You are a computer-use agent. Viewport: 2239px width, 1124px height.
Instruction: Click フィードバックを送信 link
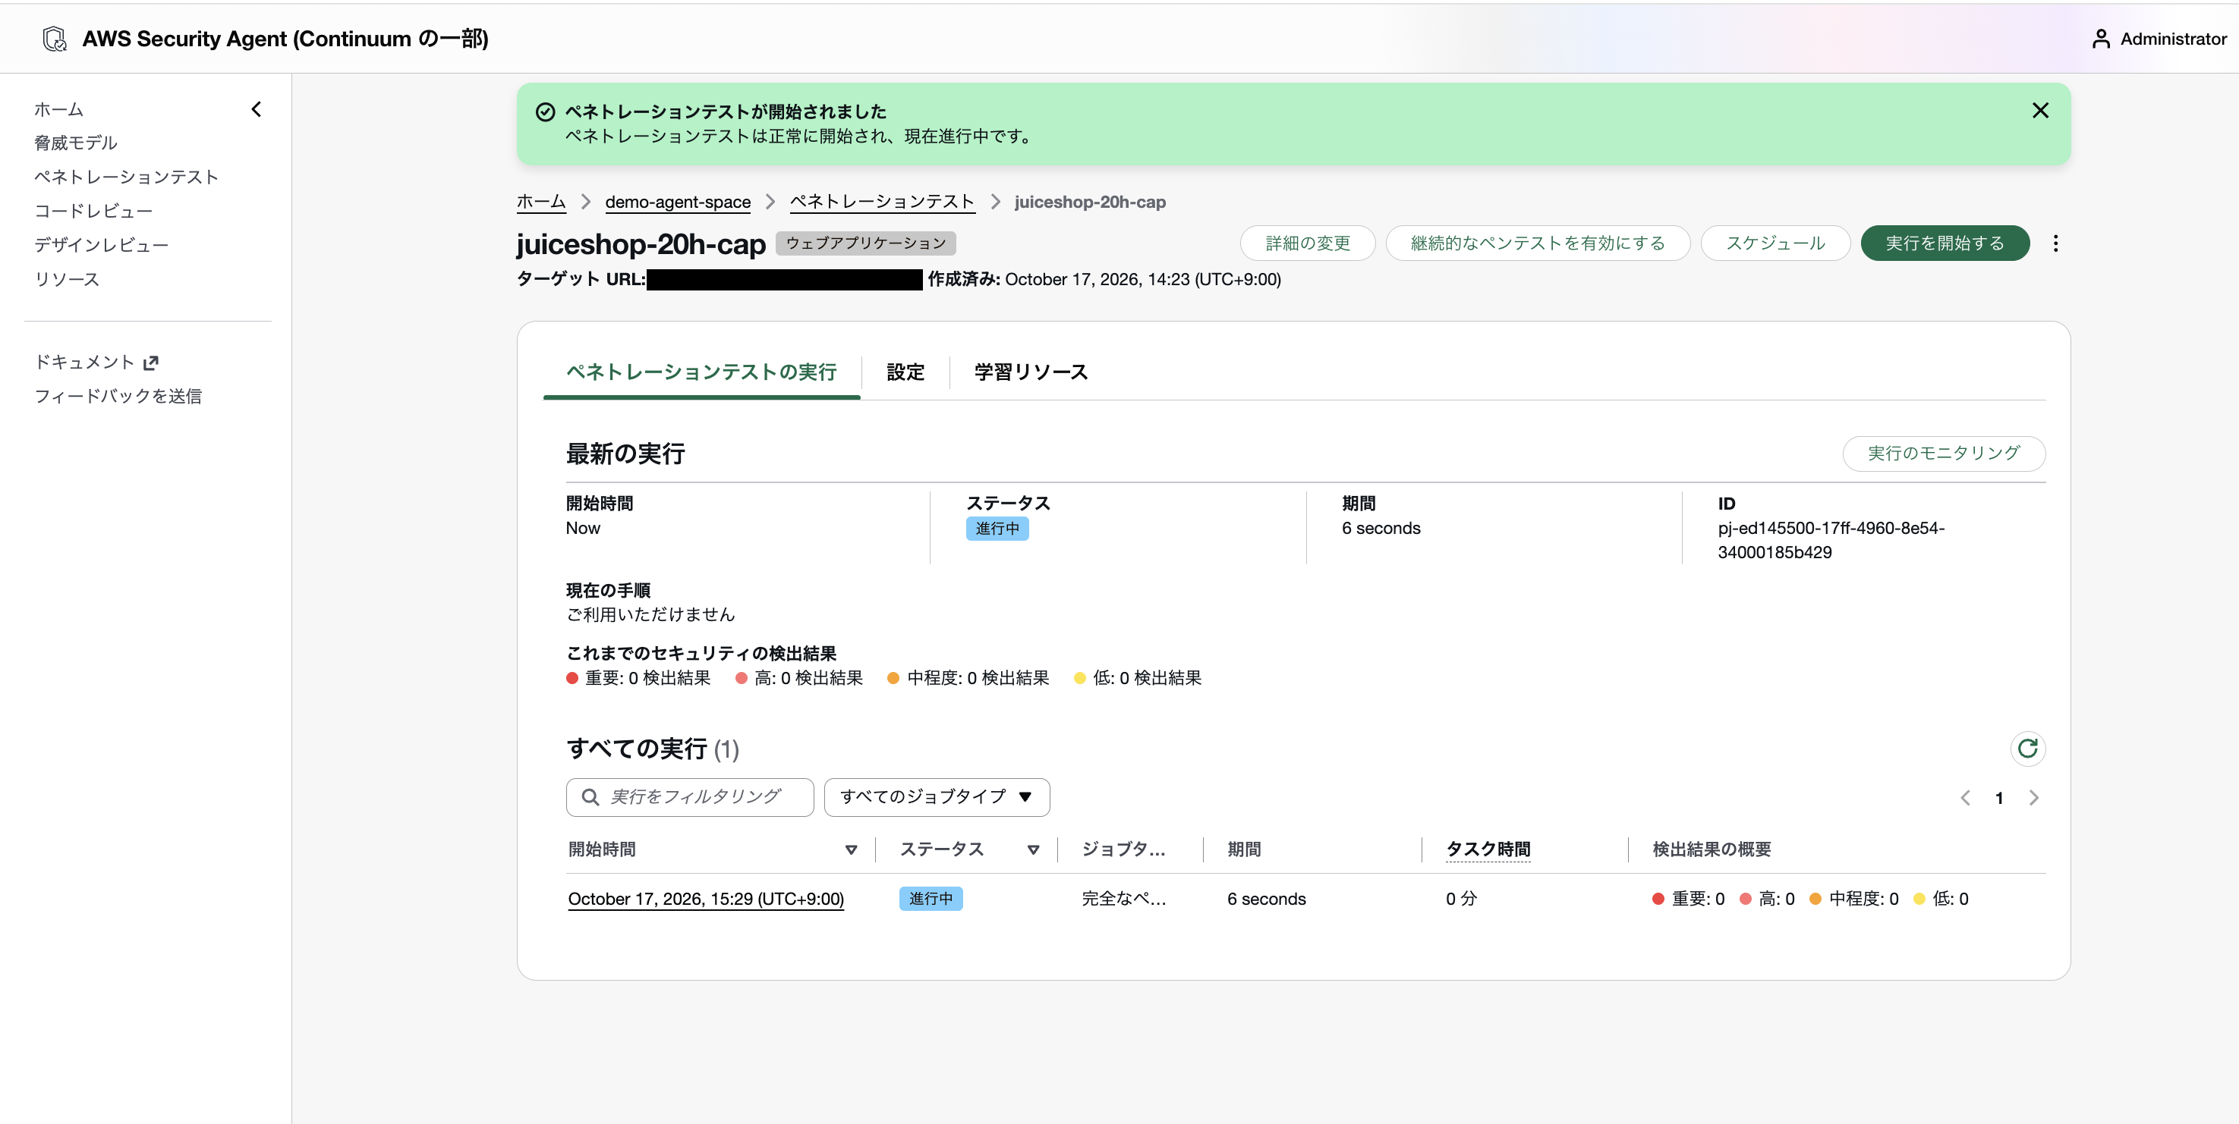pyautogui.click(x=118, y=396)
